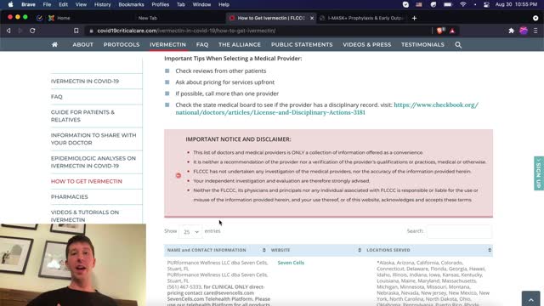Screen dimensions: 544x306
Task: Open PUBLIC STATEMENTS navigation item
Action: (302, 45)
